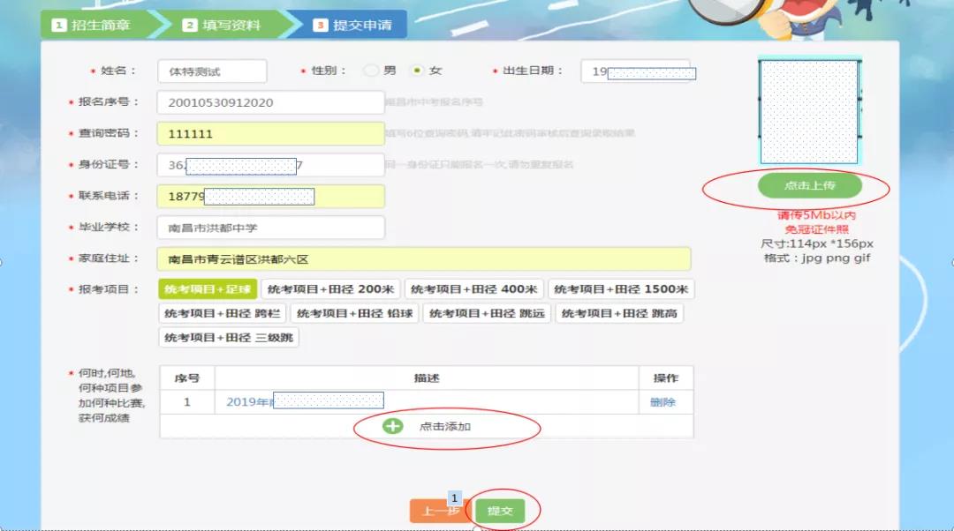Select the 女 gender radio button
The image size is (954, 531).
pos(417,71)
